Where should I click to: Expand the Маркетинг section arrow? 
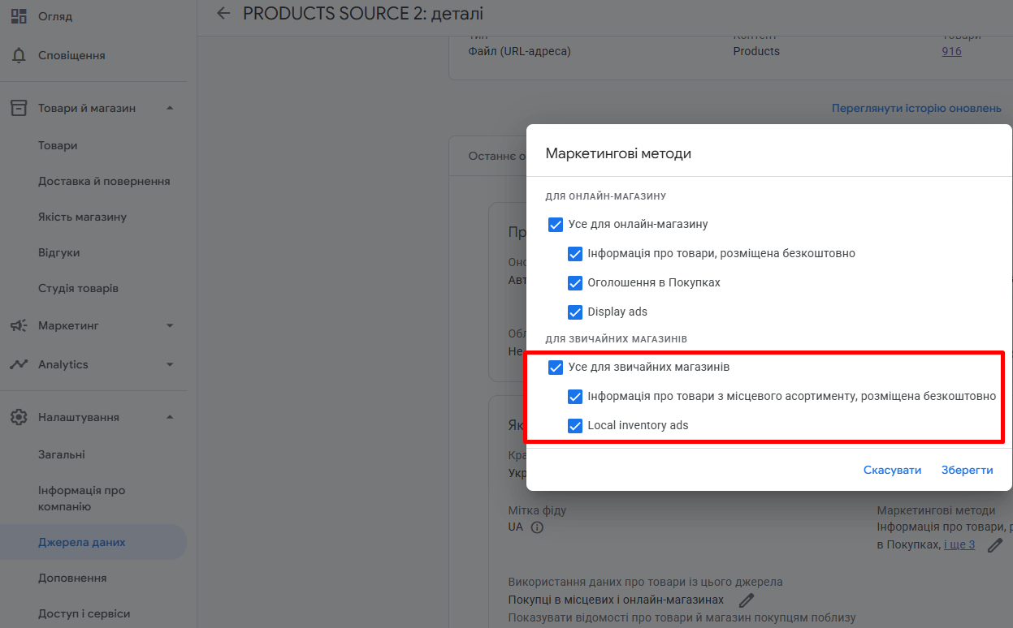tap(170, 325)
